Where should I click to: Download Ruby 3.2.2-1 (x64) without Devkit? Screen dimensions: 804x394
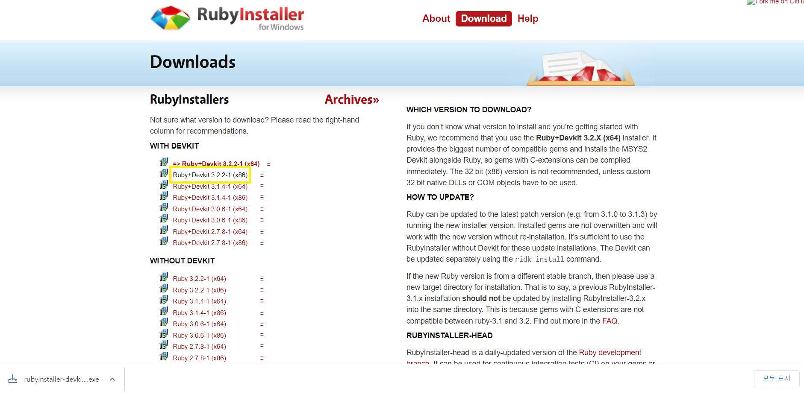(x=200, y=279)
